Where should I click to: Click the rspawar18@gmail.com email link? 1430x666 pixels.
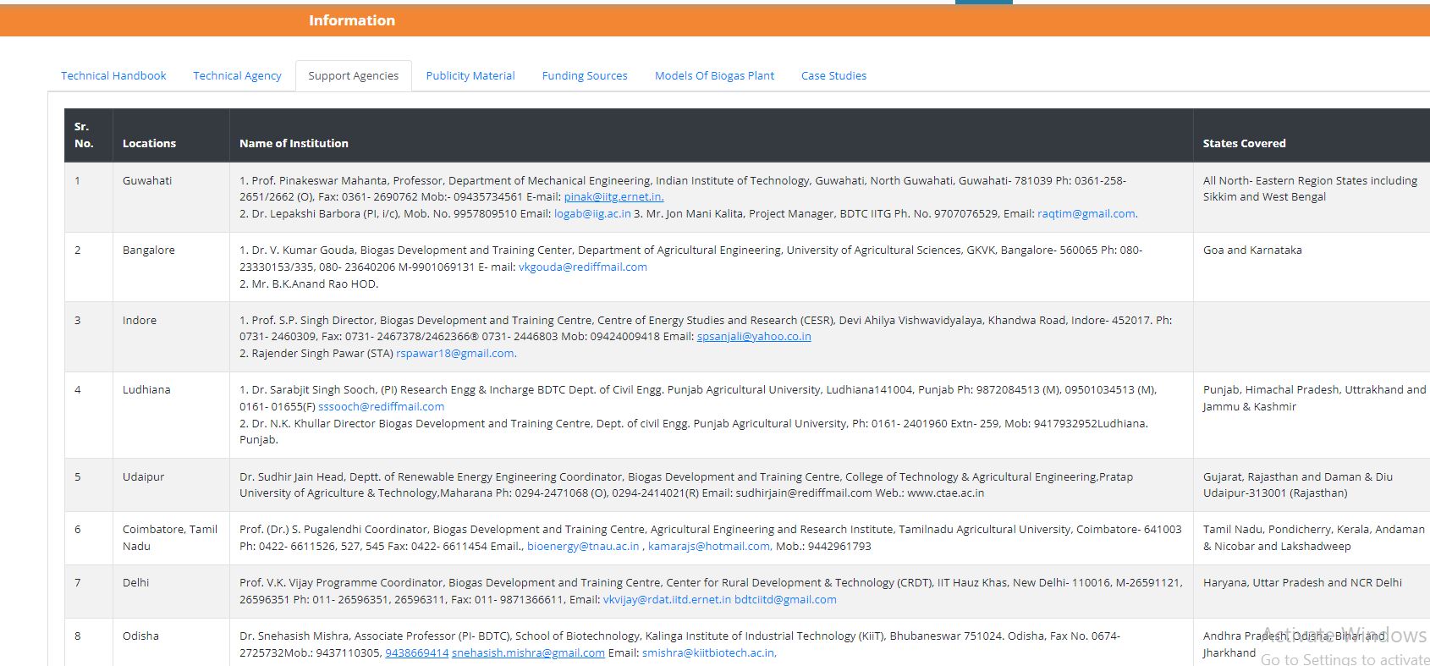455,353
